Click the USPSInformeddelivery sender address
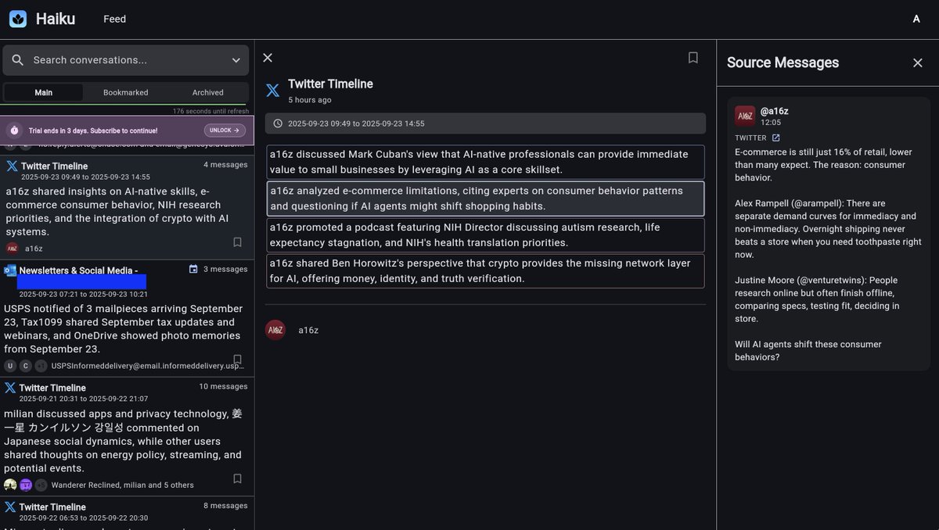Image resolution: width=939 pixels, height=530 pixels. [x=147, y=366]
